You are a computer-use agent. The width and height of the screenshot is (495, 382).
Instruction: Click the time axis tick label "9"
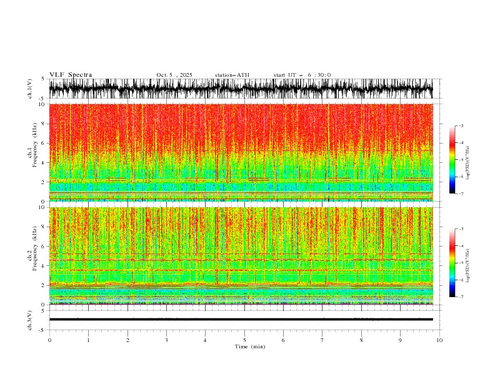pos(400,340)
